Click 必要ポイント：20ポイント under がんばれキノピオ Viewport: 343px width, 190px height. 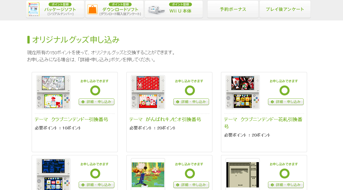point(153,128)
